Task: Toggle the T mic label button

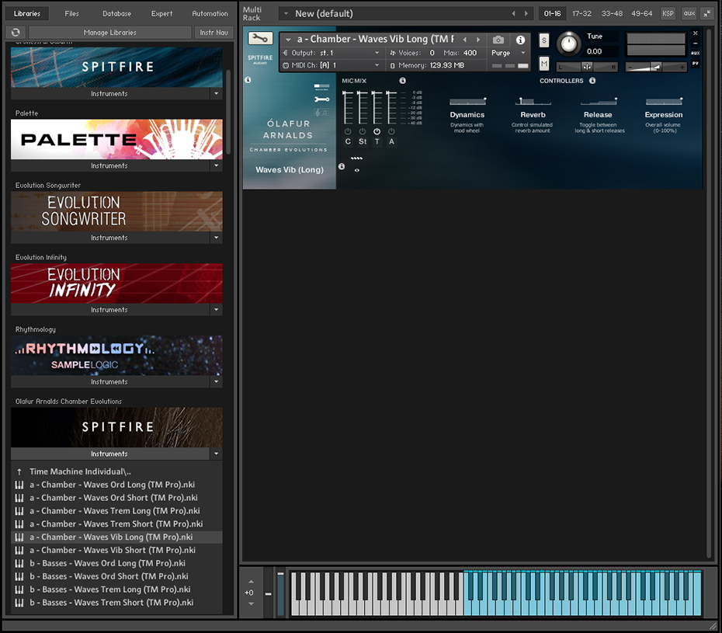Action: pos(377,142)
